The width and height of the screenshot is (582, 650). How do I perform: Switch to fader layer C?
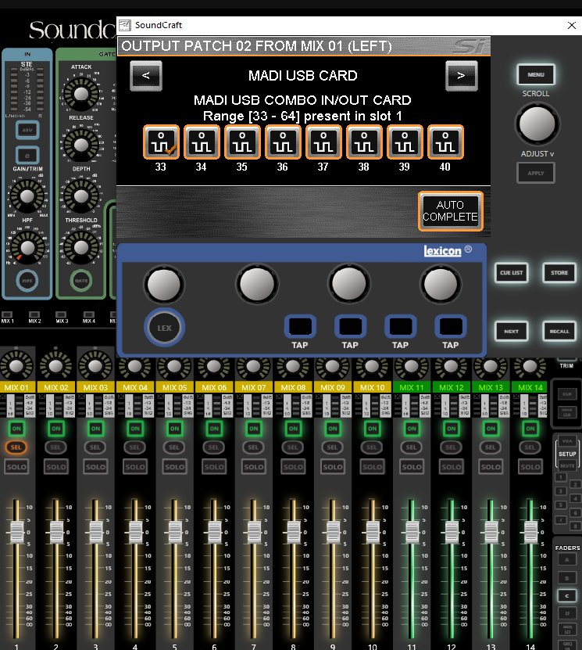tap(567, 596)
